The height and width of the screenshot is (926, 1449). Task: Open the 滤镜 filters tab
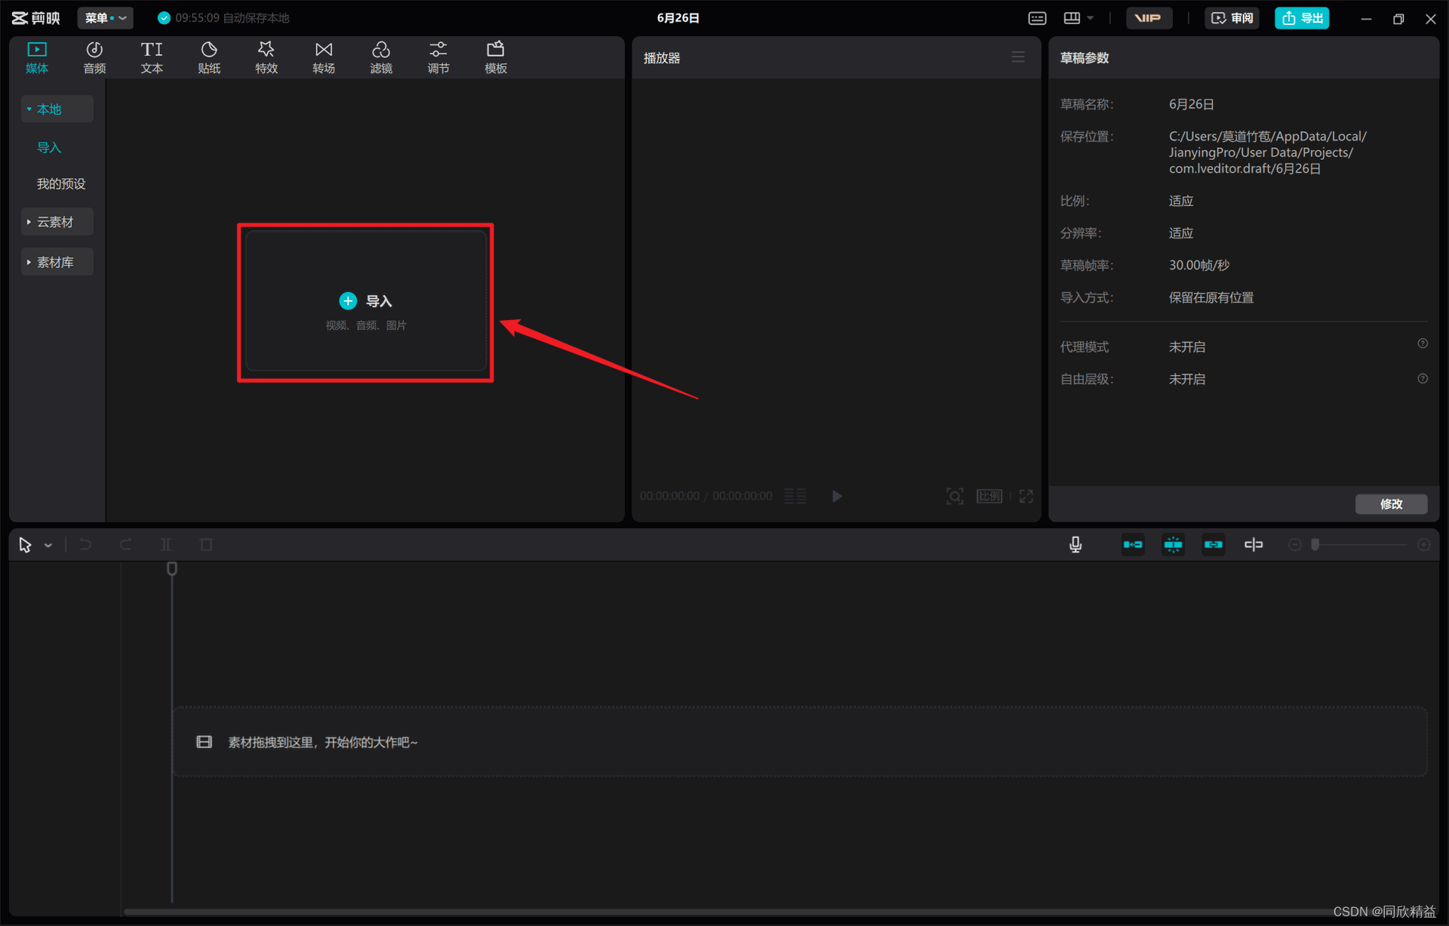click(381, 57)
